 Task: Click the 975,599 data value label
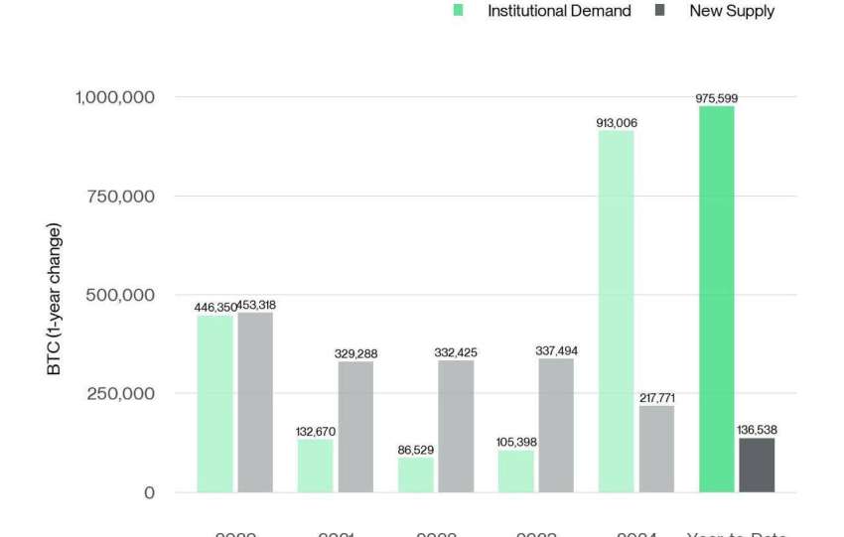716,98
